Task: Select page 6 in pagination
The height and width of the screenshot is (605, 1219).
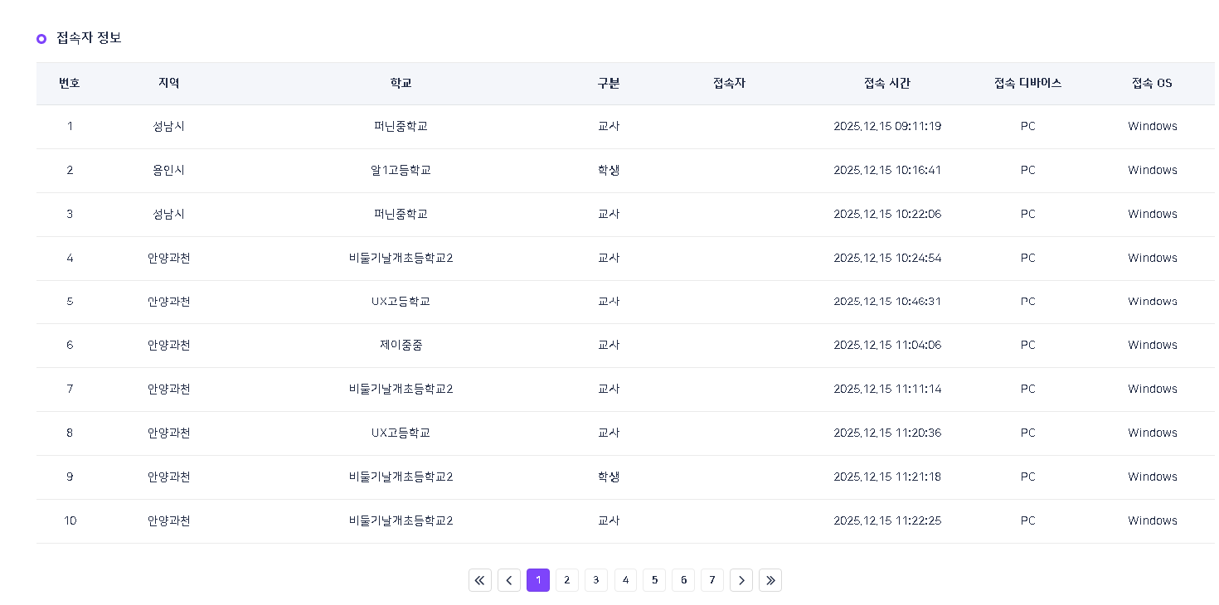Action: tap(683, 580)
